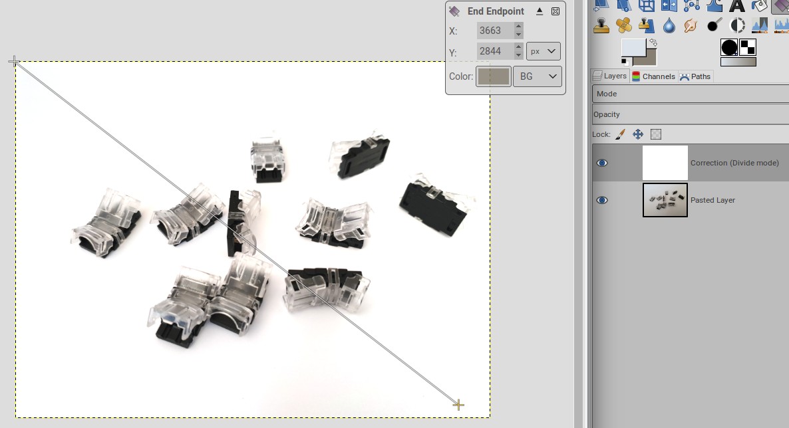
Task: Select the Blur/Sharpen droplet tool
Action: coord(669,25)
